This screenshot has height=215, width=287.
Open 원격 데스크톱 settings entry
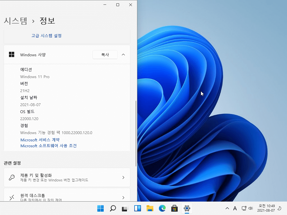click(x=67, y=195)
